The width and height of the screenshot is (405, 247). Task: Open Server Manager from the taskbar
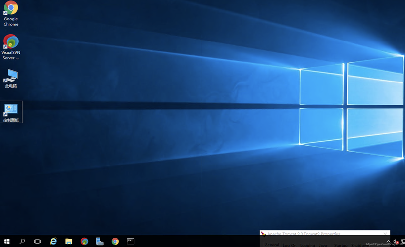pos(100,241)
